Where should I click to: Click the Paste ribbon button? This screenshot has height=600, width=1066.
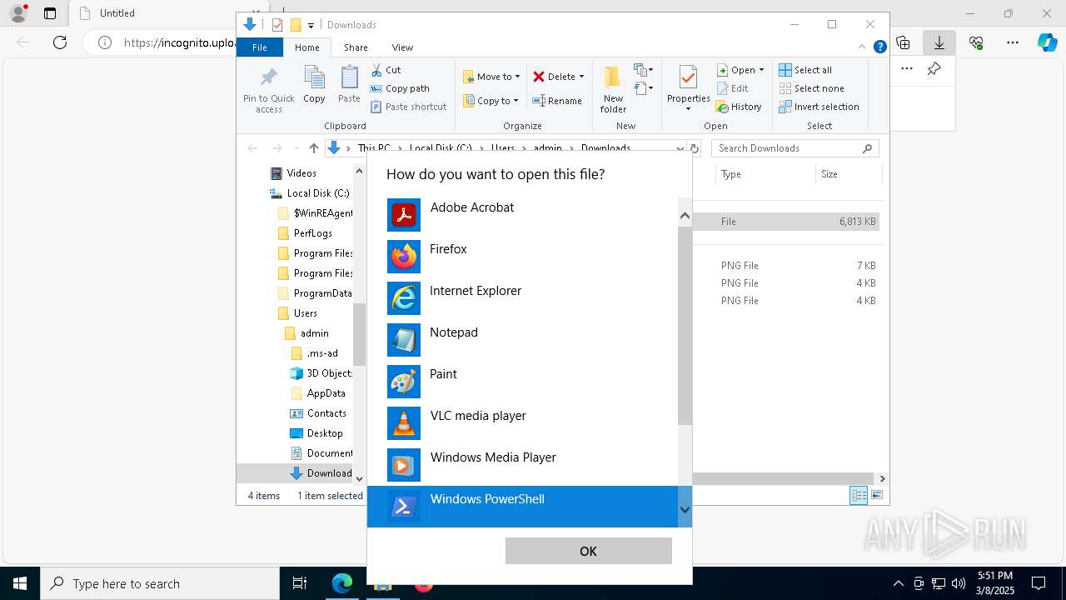coord(349,85)
